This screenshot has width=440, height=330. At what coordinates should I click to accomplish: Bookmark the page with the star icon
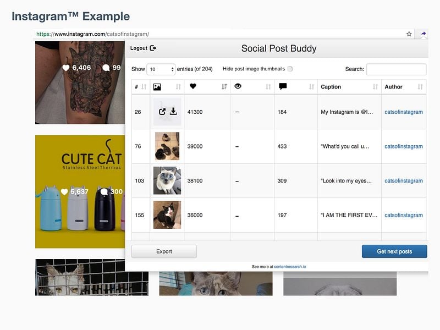tap(409, 34)
